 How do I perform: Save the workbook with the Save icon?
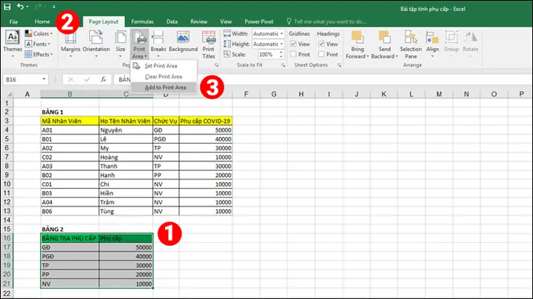(x=7, y=7)
